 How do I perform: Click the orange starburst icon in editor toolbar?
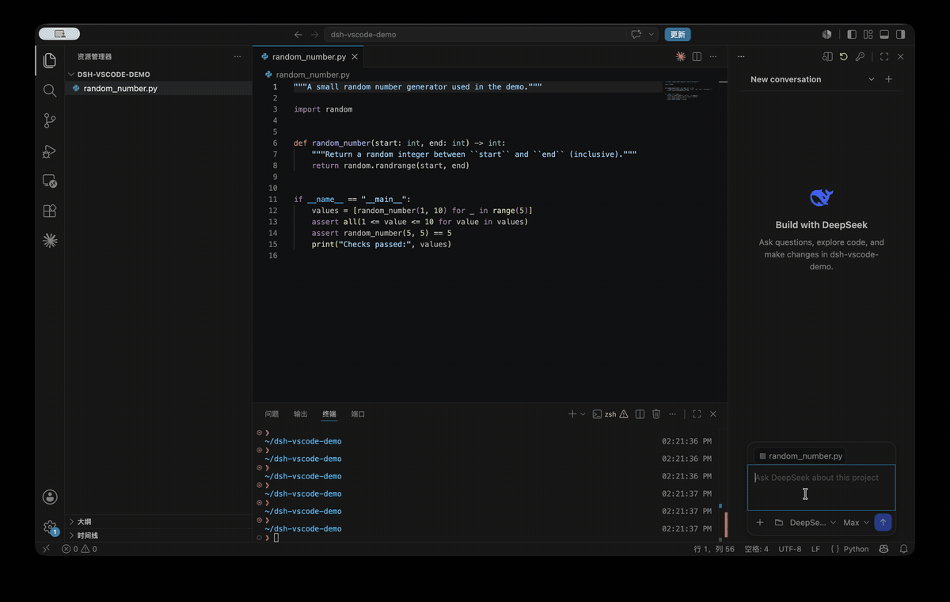pos(680,57)
